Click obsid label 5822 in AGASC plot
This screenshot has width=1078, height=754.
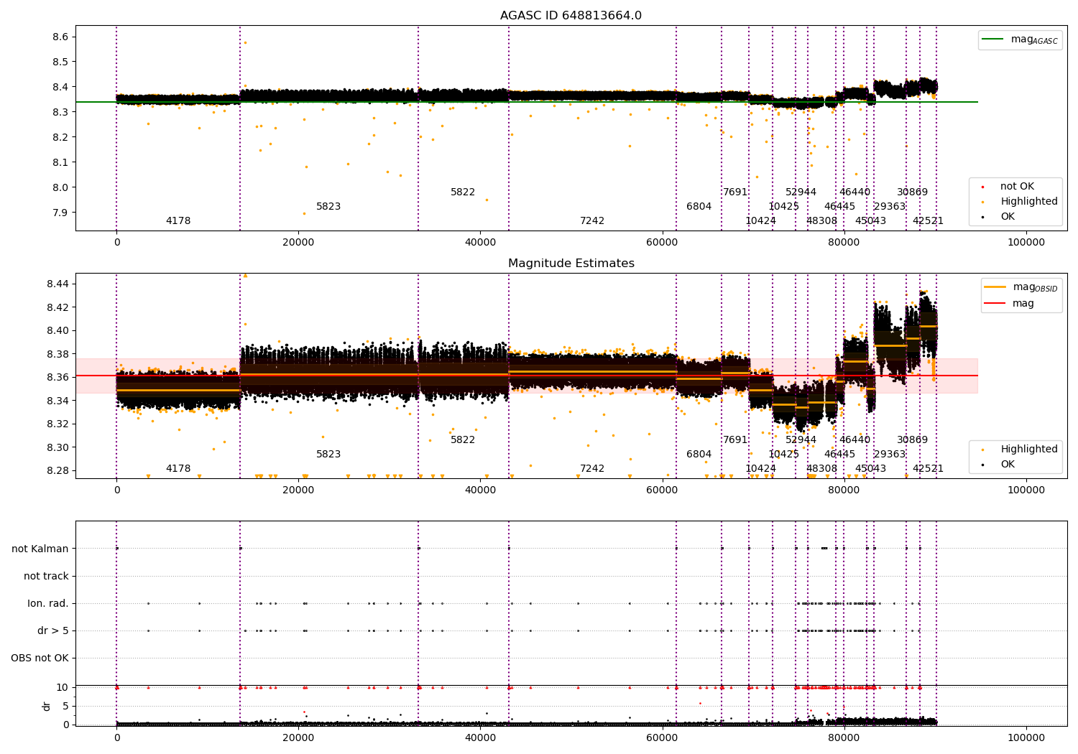[463, 192]
